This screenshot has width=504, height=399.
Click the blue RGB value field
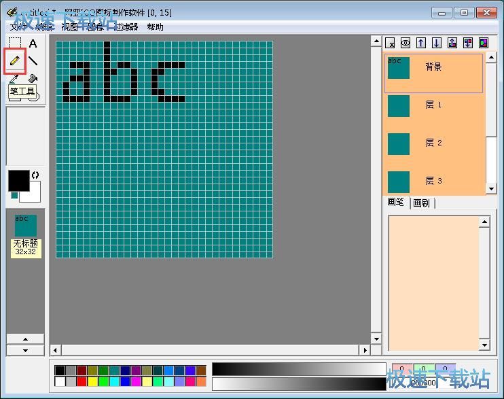click(445, 368)
